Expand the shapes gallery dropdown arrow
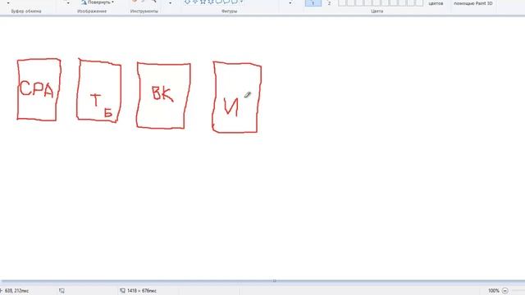 click(x=241, y=2)
